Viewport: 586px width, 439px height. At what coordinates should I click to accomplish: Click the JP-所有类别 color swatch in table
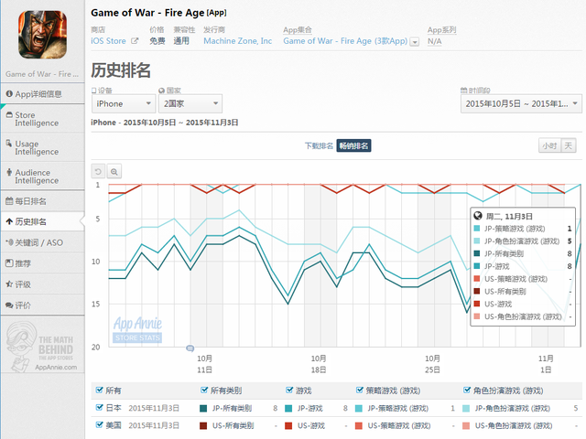(203, 409)
